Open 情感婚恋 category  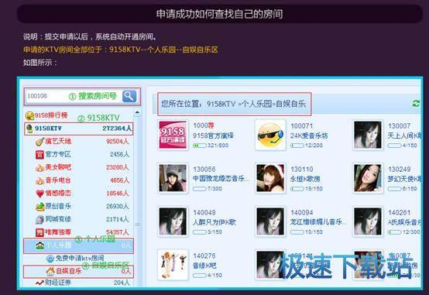coord(58,194)
